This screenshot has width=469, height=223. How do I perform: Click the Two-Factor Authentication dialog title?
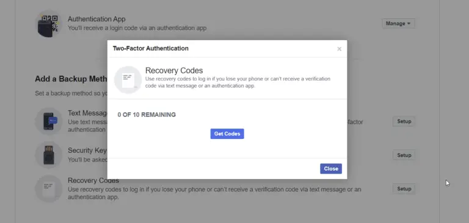click(x=150, y=48)
